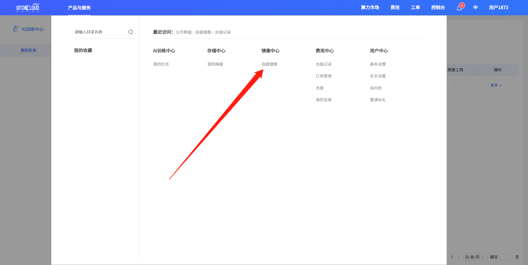The width and height of the screenshot is (528, 265).
Task: Click the SITONCLOUD logo
Action: click(x=27, y=8)
